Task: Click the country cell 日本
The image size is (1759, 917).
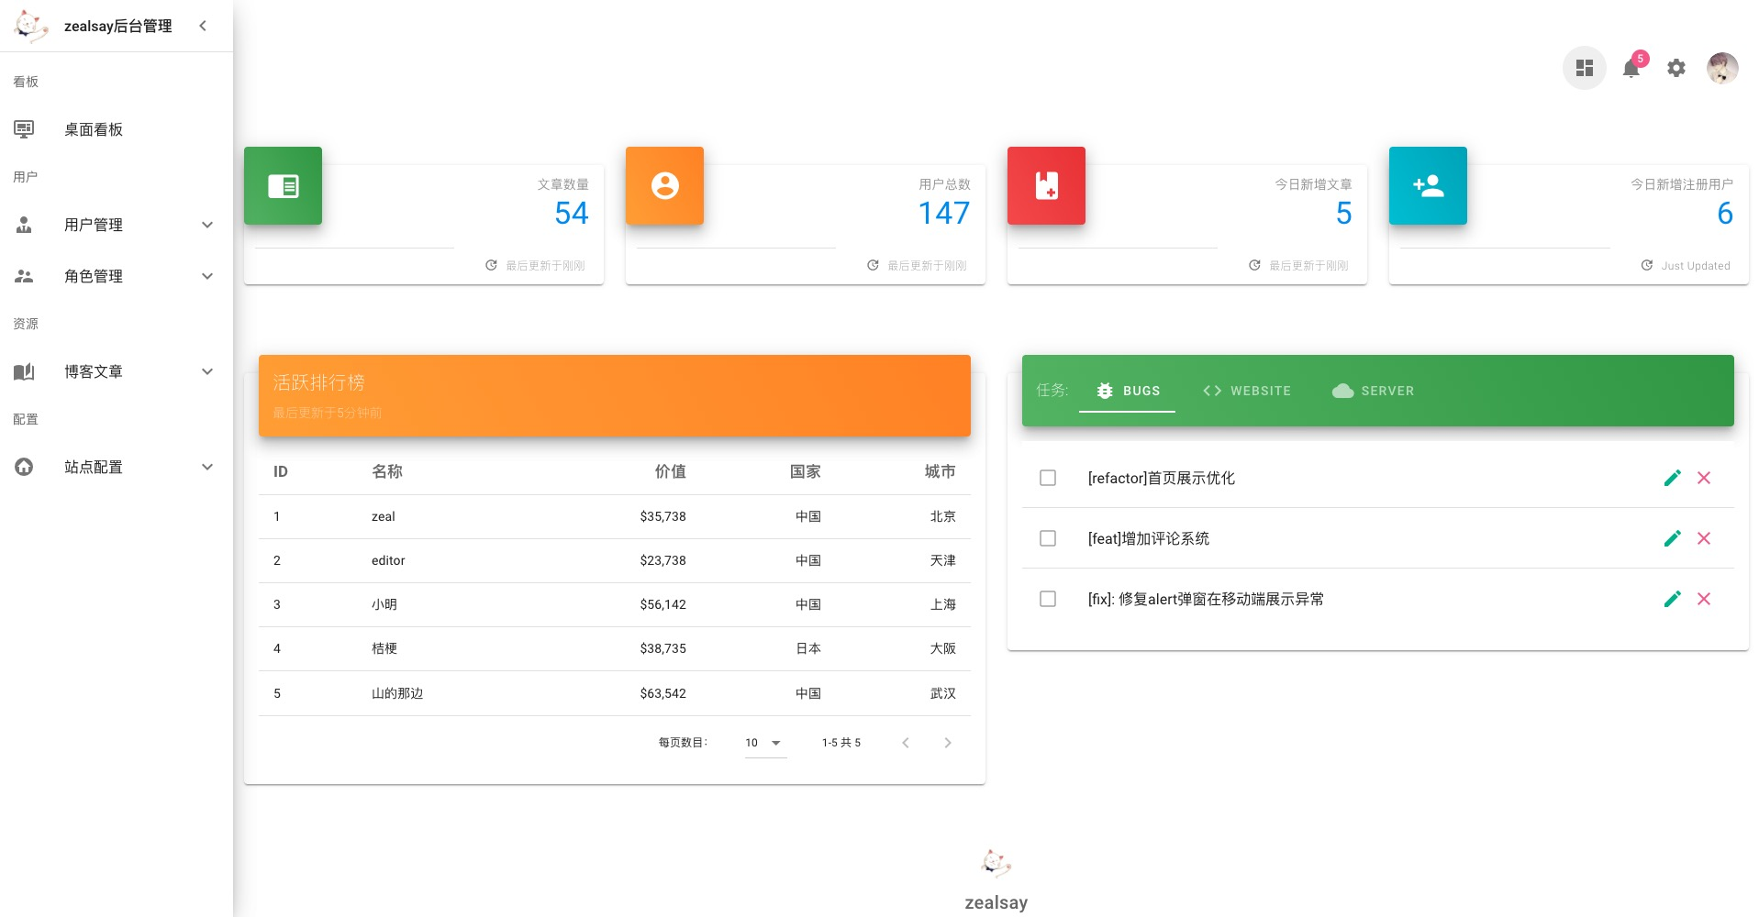Action: 808,648
